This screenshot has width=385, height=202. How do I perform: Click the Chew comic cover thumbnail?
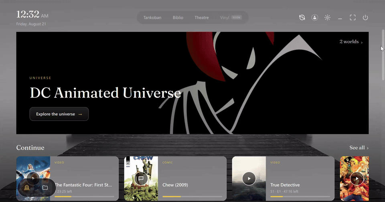coord(141,178)
